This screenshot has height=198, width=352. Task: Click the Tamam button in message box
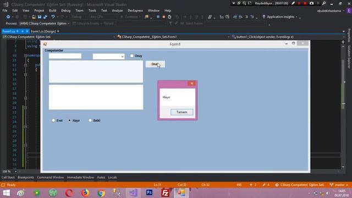182,112
